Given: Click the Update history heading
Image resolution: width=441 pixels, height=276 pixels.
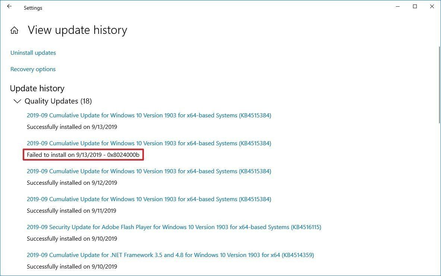Looking at the screenshot, I should pos(37,88).
